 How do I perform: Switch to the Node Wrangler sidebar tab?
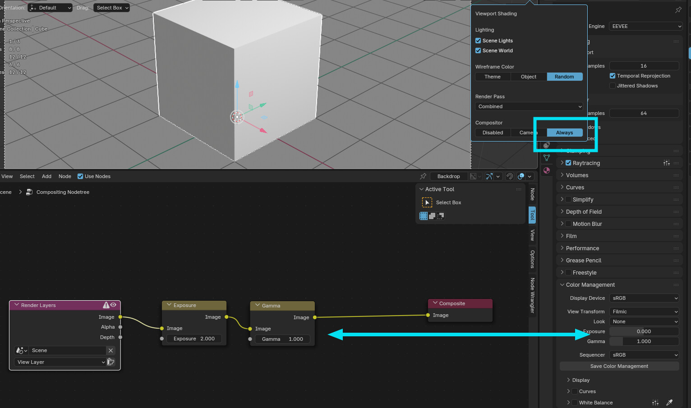pos(532,296)
